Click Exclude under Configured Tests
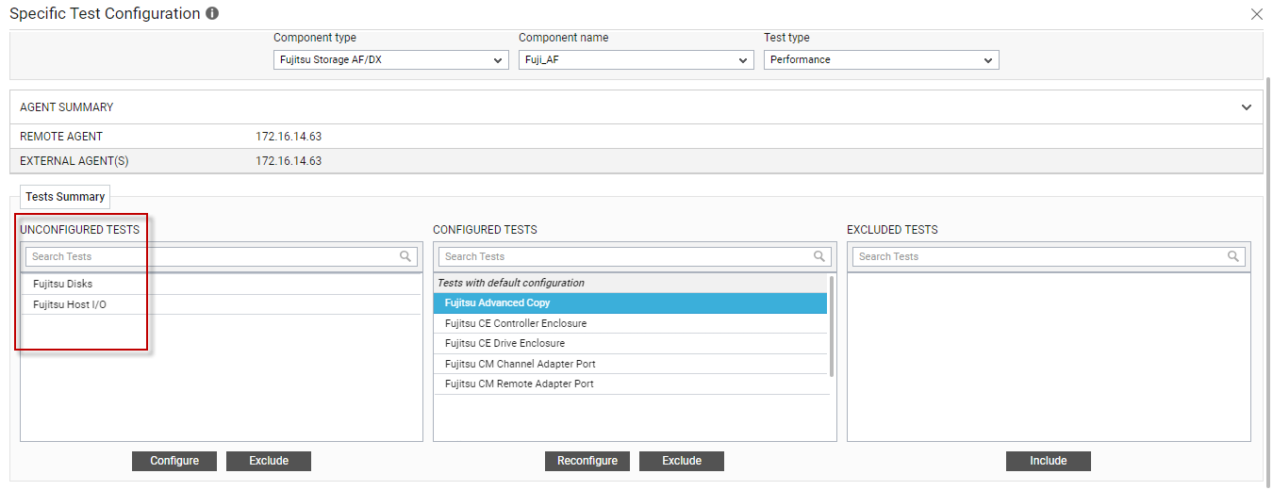Screen dimensions: 1273x490 (682, 461)
